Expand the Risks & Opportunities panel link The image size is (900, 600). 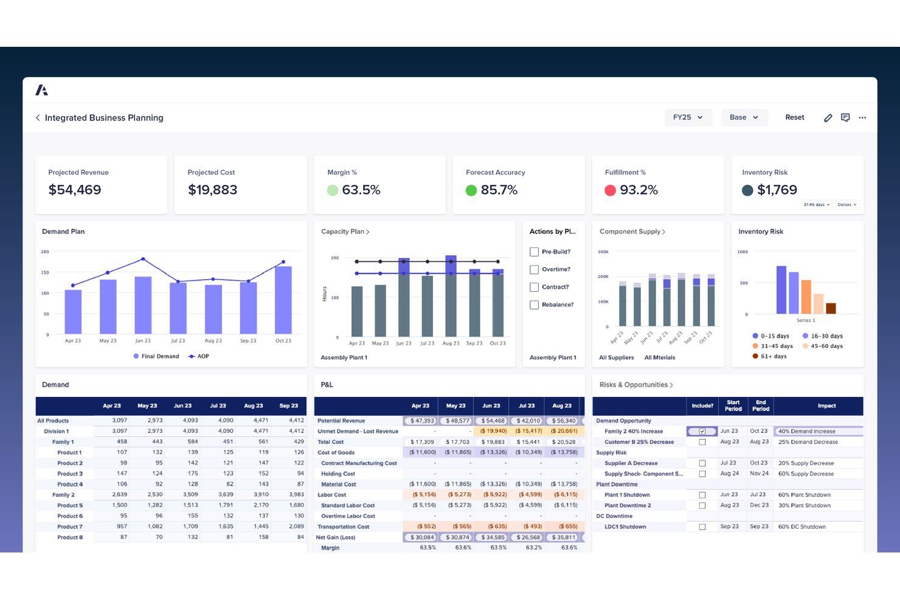pyautogui.click(x=636, y=385)
